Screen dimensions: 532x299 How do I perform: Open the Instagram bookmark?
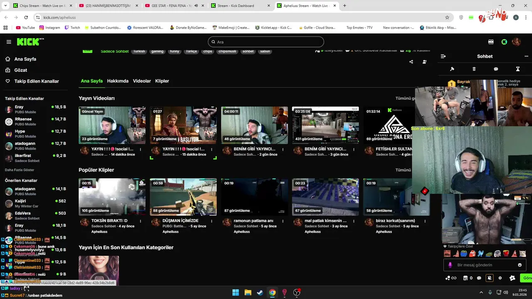click(50, 28)
